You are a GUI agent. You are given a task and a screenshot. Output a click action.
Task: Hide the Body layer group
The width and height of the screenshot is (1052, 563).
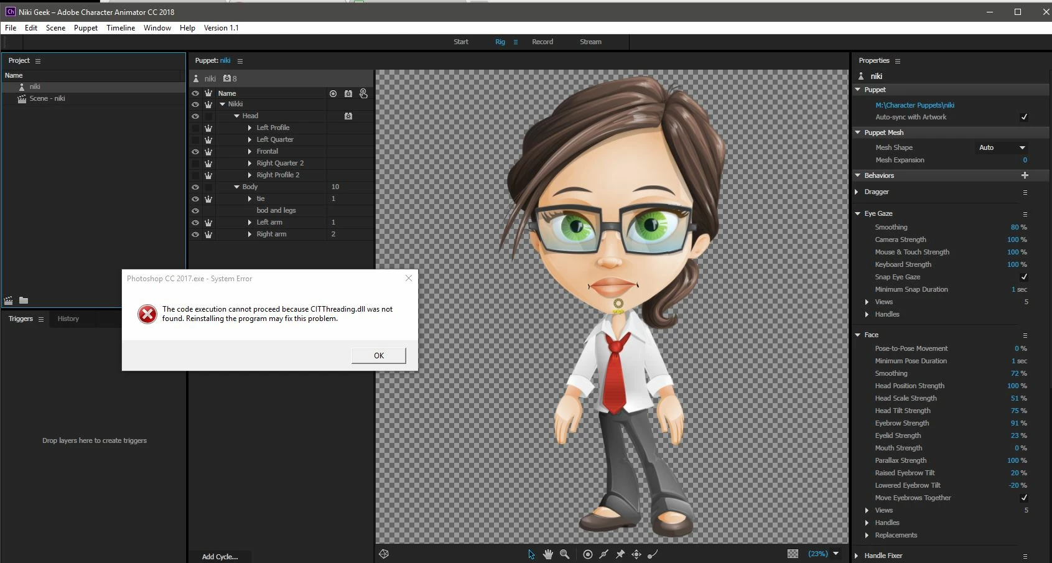[x=195, y=187]
